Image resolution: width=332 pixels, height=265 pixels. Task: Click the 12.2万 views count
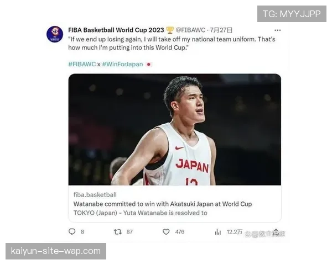[235, 232]
